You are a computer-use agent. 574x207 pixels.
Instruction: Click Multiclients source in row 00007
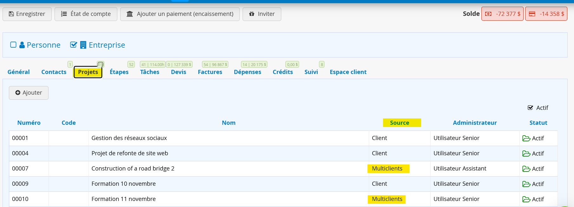click(x=387, y=169)
